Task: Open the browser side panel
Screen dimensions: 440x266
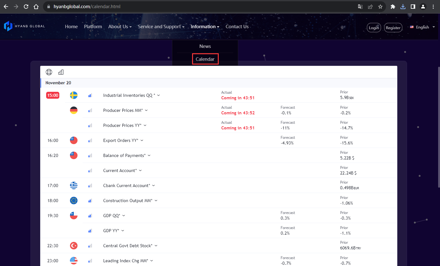Action: coord(413,7)
